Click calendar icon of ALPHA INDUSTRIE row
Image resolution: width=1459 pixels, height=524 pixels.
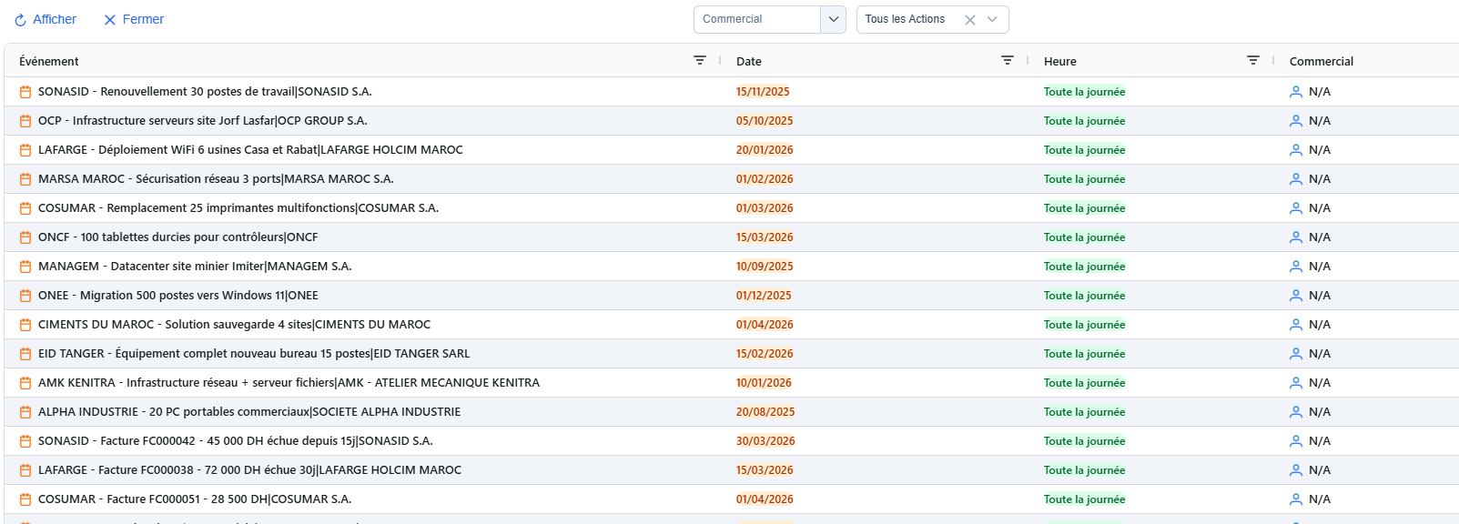coord(25,412)
